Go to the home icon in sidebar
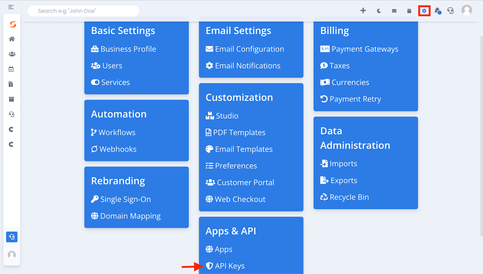 click(12, 39)
